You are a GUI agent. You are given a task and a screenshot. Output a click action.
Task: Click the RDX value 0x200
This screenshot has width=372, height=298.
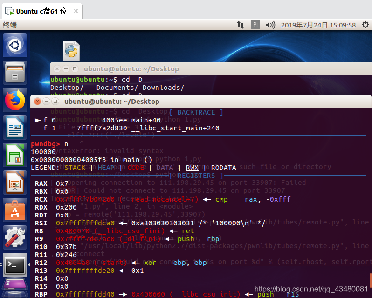(66, 207)
